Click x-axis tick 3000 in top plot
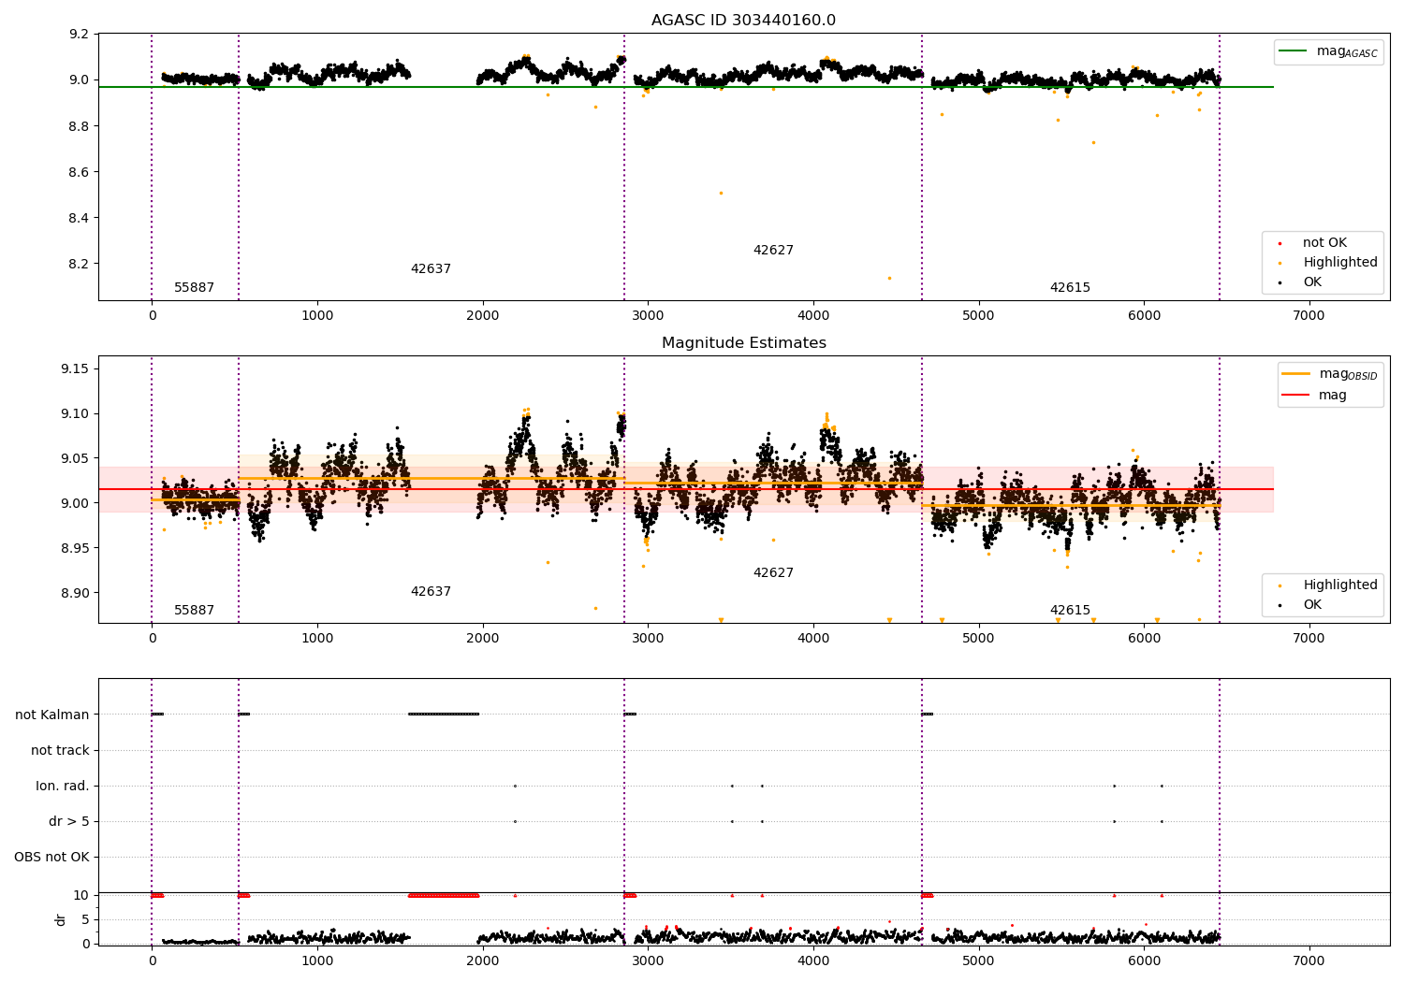1404x982 pixels. 648,316
